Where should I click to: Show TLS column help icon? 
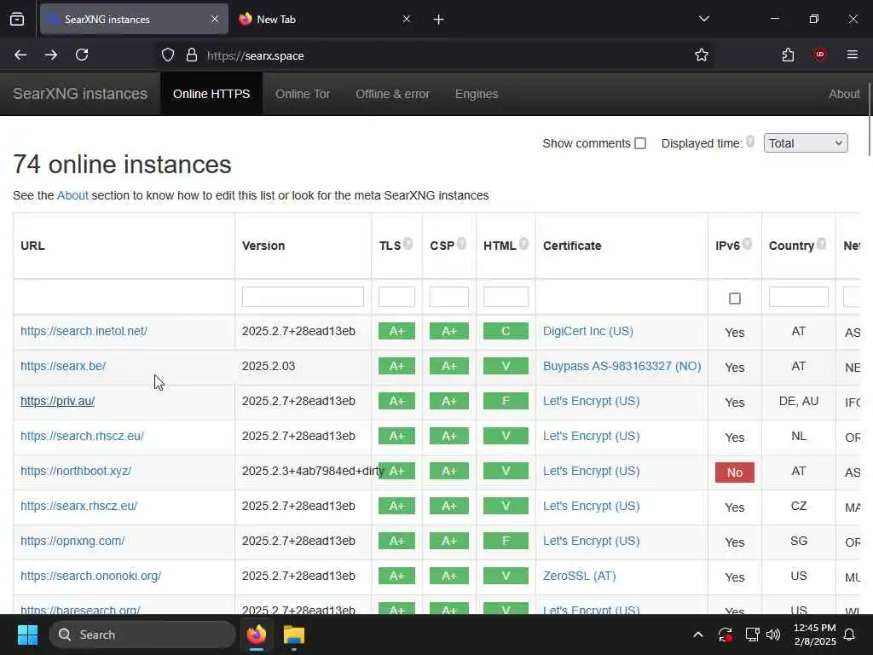click(x=408, y=243)
